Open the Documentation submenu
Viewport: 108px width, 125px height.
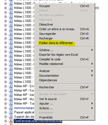pos(64,76)
